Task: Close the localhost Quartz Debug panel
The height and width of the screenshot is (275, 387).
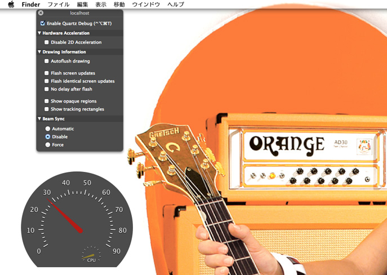Action: click(x=41, y=13)
